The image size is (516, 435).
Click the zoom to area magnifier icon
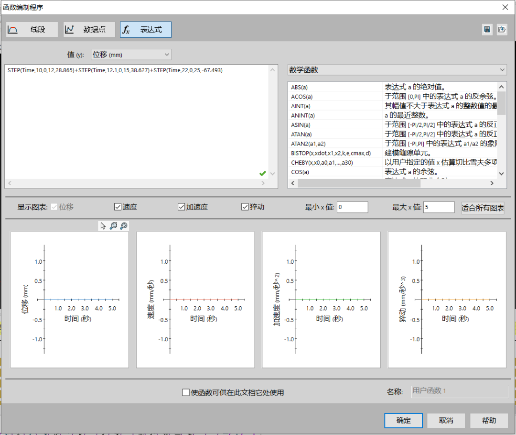point(113,226)
